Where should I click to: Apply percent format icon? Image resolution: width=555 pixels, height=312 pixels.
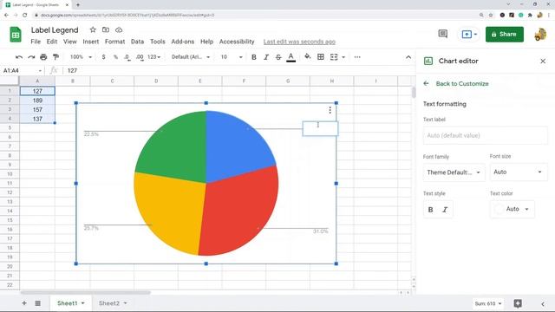point(115,57)
